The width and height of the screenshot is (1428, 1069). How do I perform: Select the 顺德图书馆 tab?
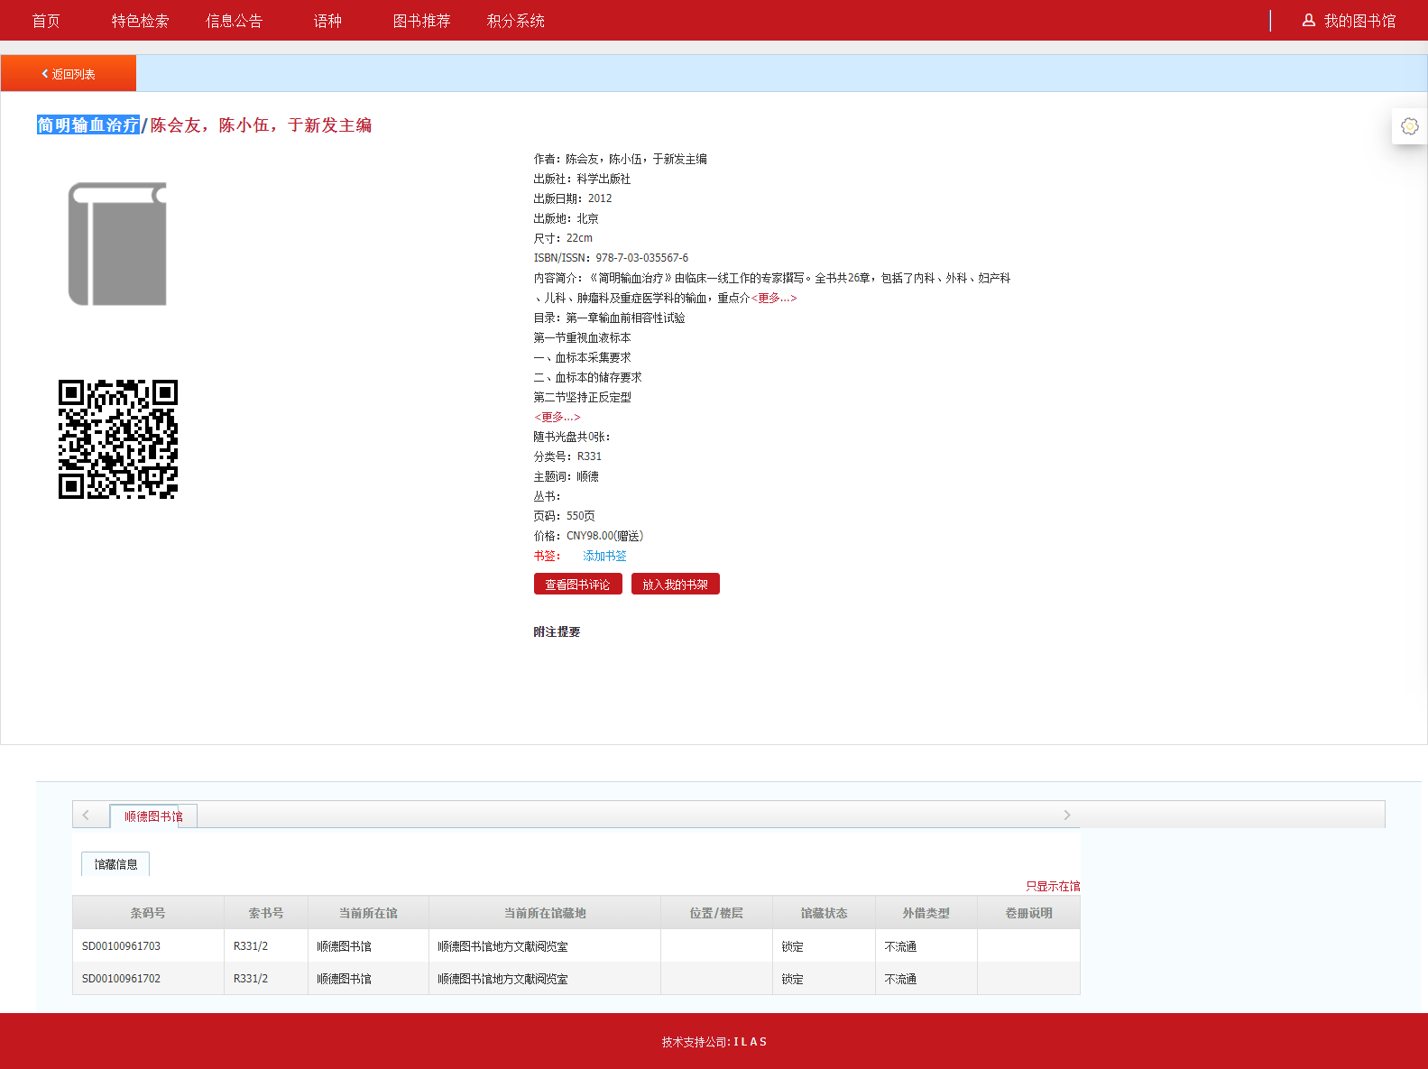[x=153, y=816]
